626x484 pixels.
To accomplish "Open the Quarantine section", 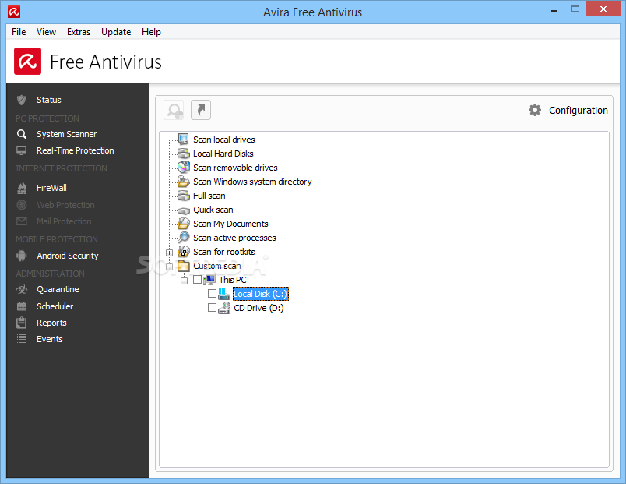I will pos(58,289).
